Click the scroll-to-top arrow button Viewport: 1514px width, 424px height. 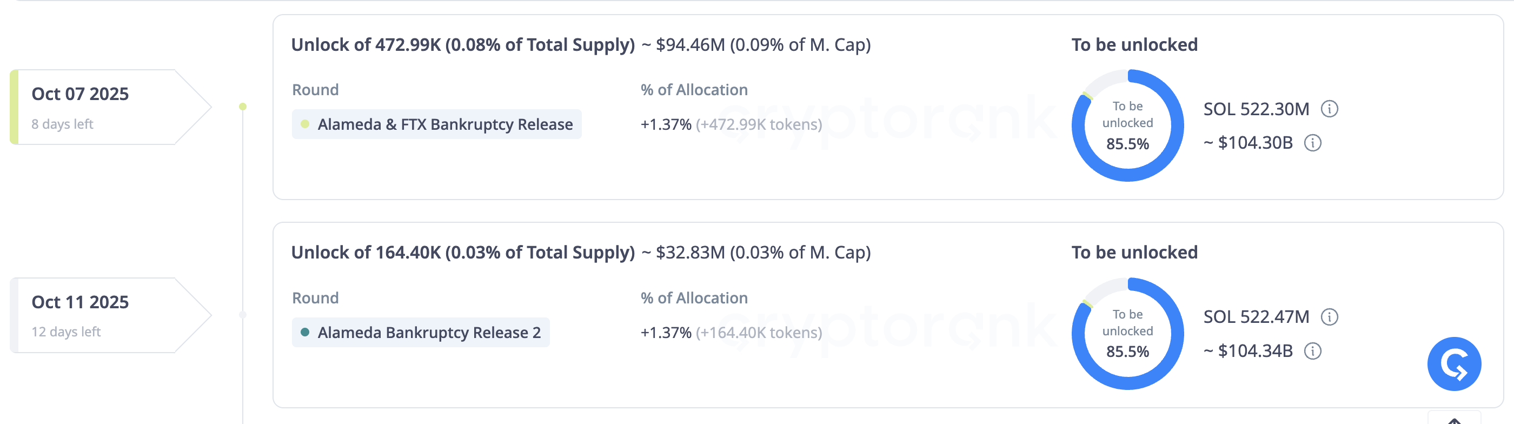(1454, 420)
